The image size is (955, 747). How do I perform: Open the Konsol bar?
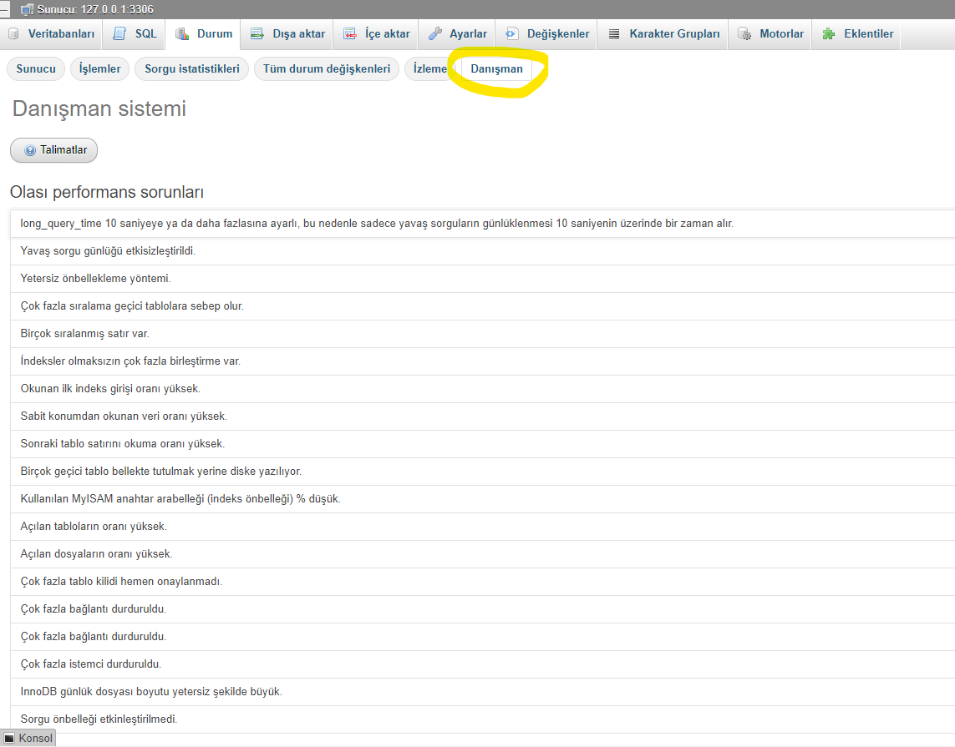point(28,738)
